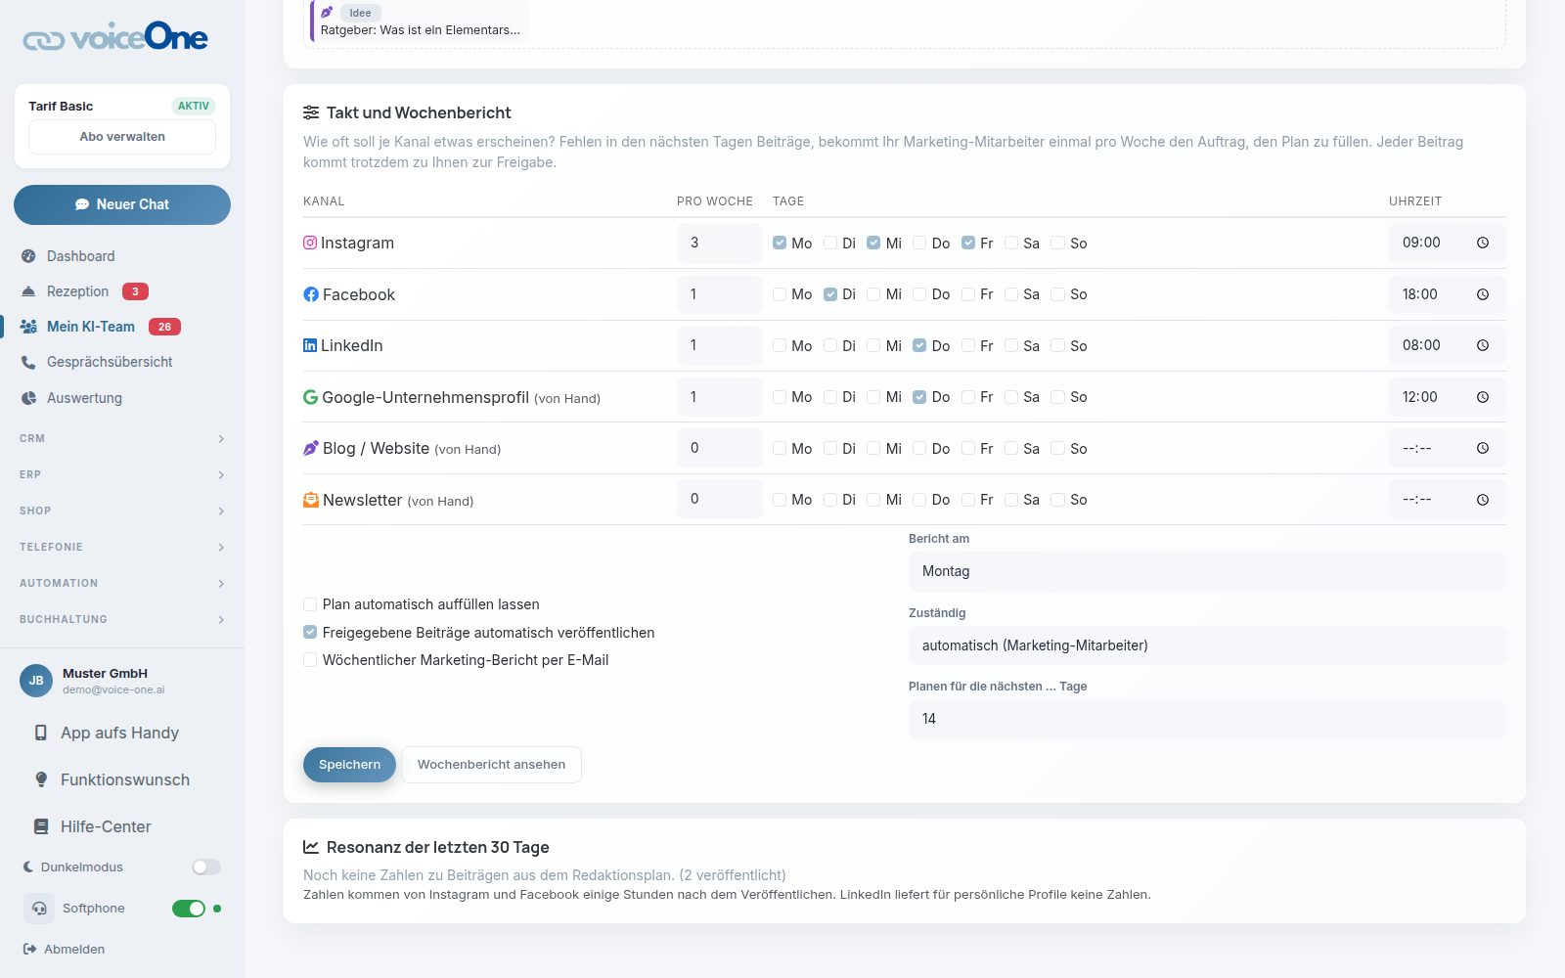Expand the CRM section
This screenshot has width=1565, height=978.
122,438
